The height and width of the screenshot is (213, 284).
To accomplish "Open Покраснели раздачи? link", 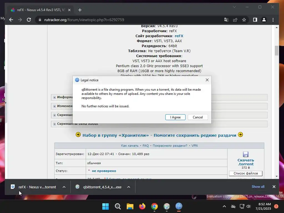I will click(x=170, y=146).
